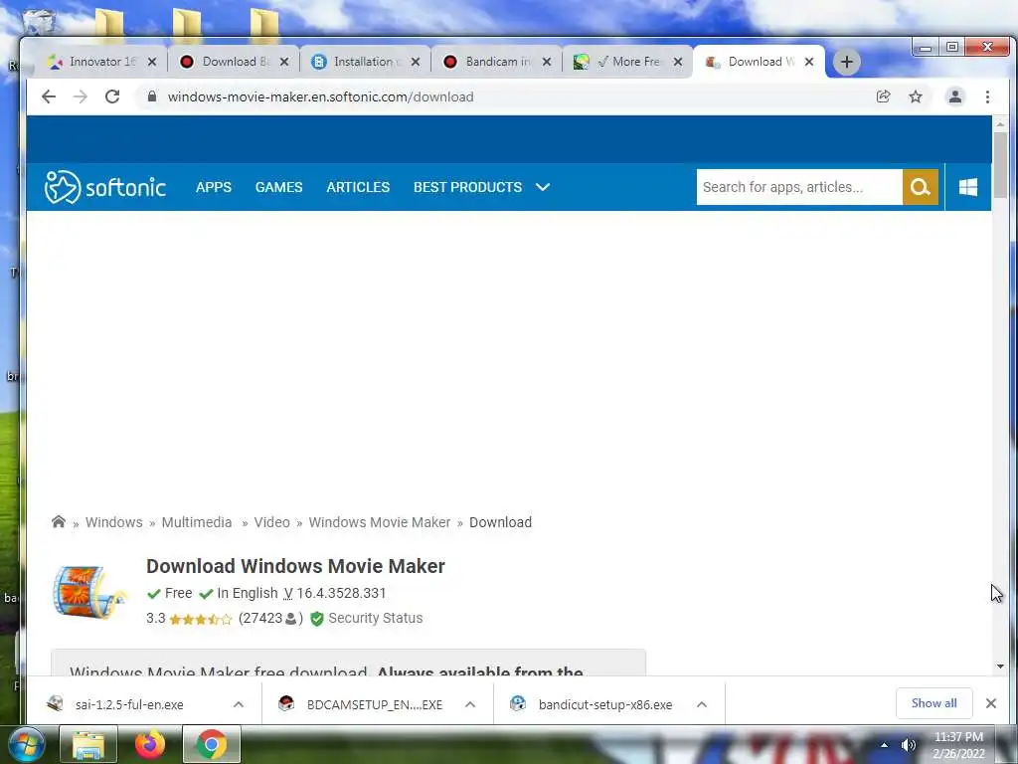Open the APPS menu
Image resolution: width=1018 pixels, height=764 pixels.
coord(214,187)
